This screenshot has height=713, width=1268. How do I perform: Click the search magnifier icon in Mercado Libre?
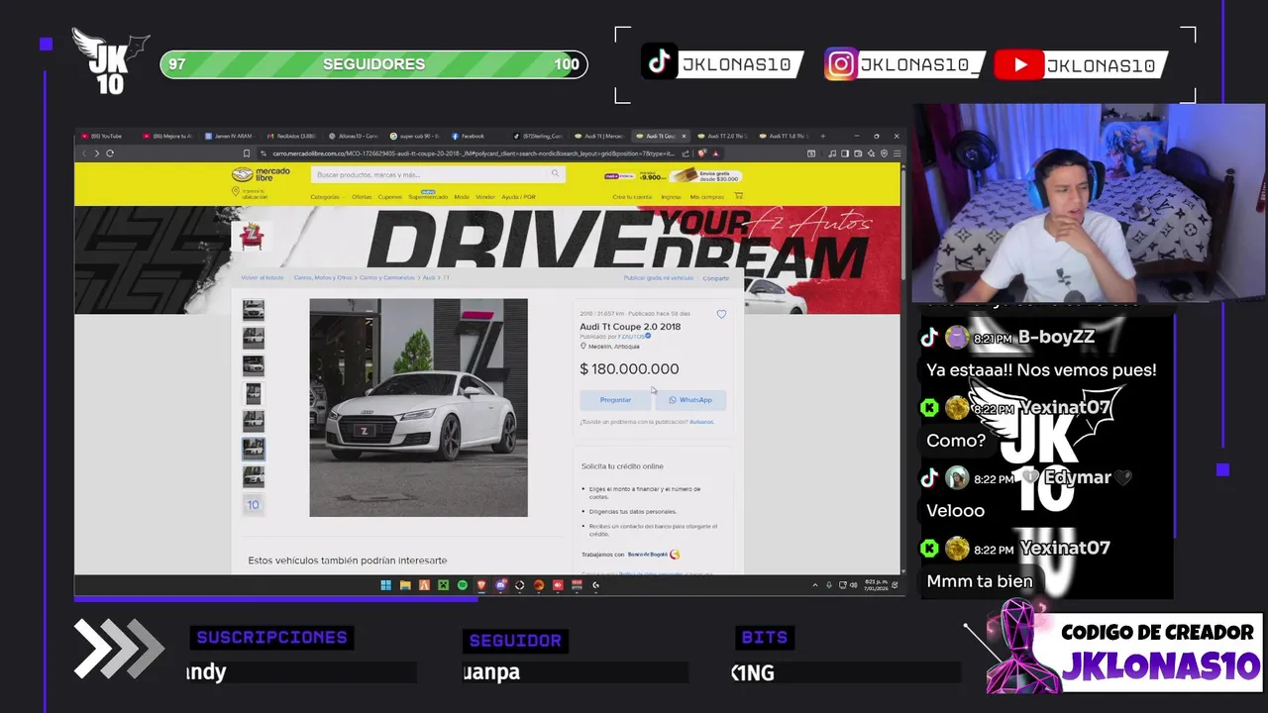[x=555, y=174]
